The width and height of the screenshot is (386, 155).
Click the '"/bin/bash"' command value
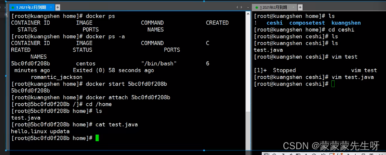[x=159, y=64]
